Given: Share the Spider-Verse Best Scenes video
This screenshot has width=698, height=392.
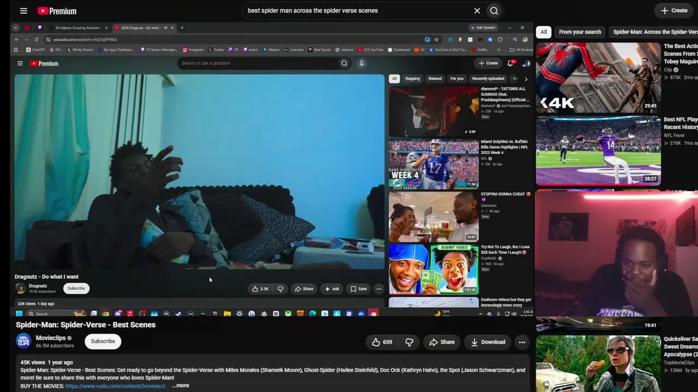Looking at the screenshot, I should (442, 342).
